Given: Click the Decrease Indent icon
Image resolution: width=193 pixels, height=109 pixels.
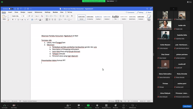Looking at the screenshot, I should 60,16.
